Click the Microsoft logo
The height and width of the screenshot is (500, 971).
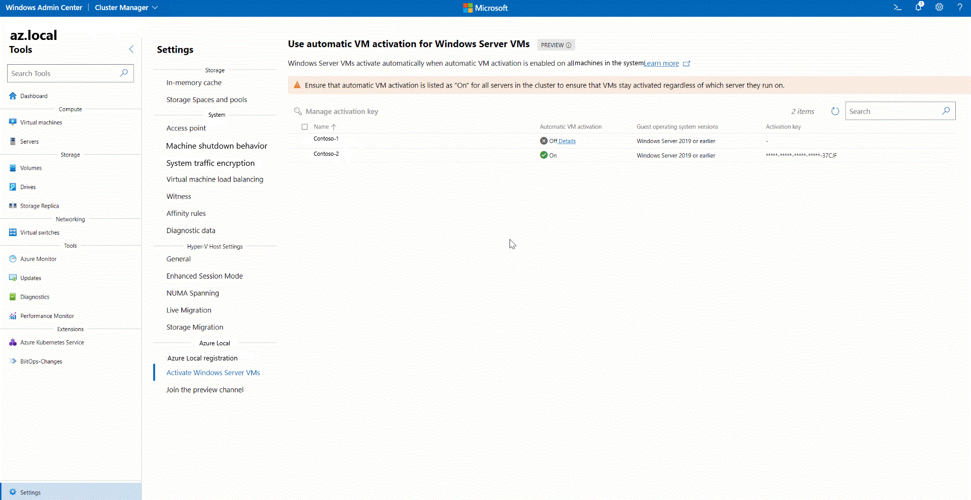[x=485, y=8]
